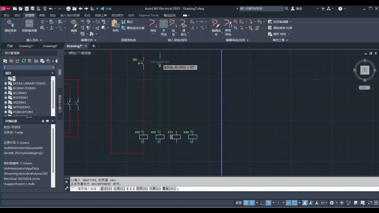Viewport: 379px width, 213px height.
Task: Click the workspace gear icon in status bar
Action: (332, 203)
